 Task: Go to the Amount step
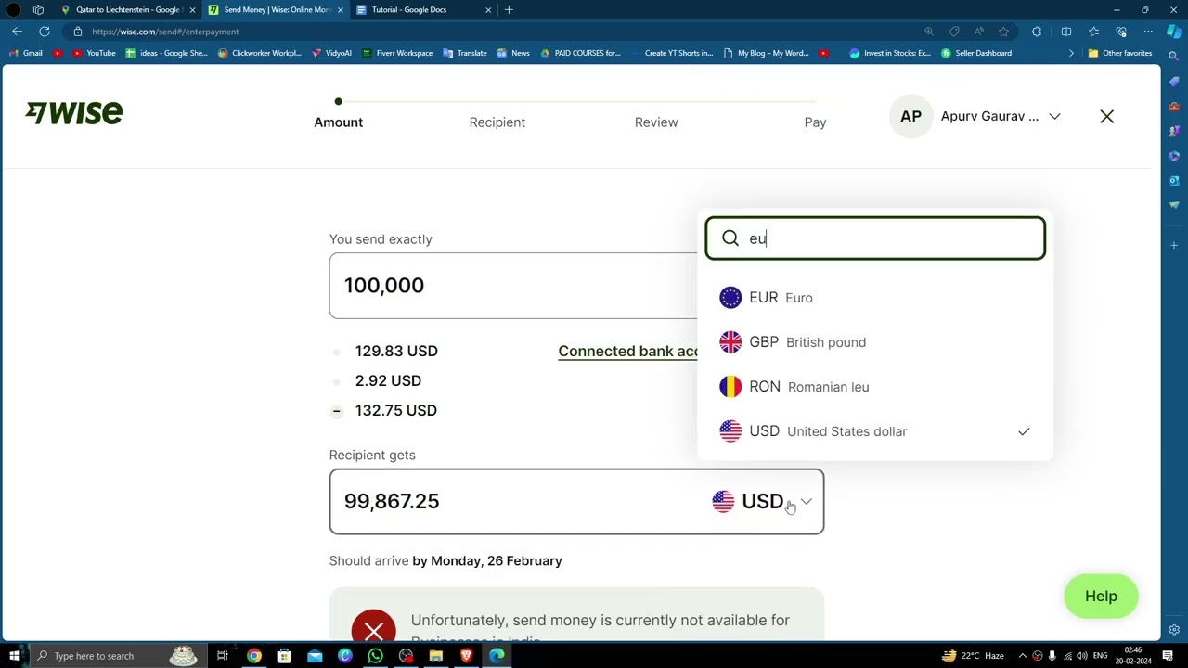tap(338, 122)
